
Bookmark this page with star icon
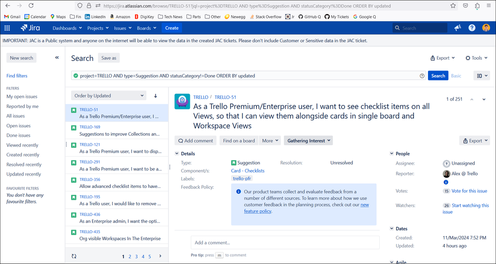point(453,5)
